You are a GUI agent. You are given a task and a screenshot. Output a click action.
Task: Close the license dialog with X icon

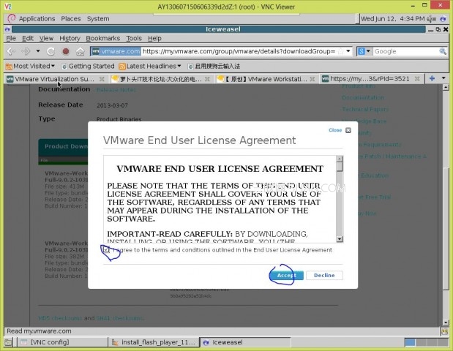(x=348, y=130)
